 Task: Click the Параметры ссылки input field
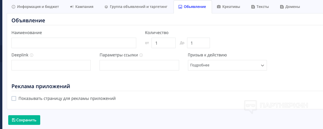coord(139,65)
